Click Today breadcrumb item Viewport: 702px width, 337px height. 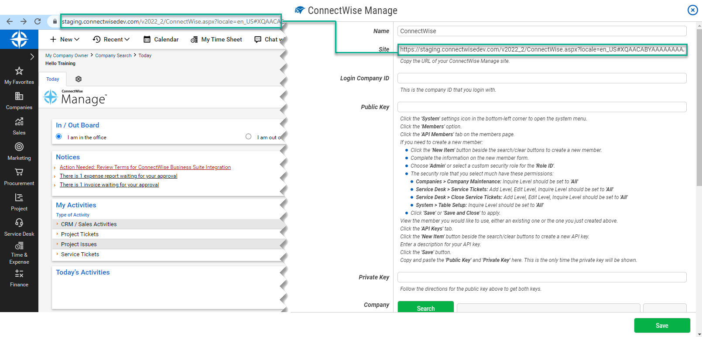point(145,55)
